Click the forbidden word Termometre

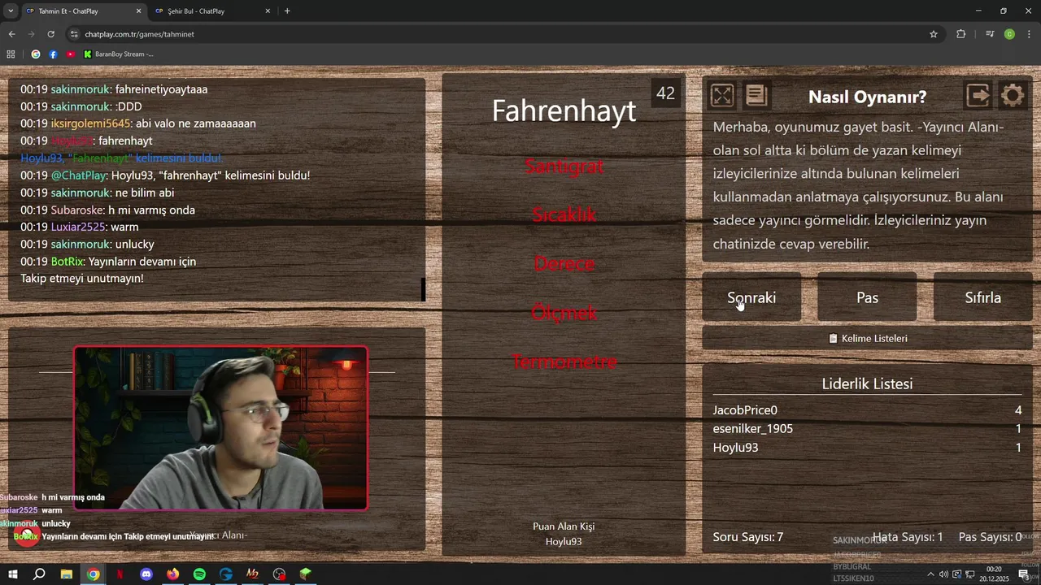pos(564,361)
